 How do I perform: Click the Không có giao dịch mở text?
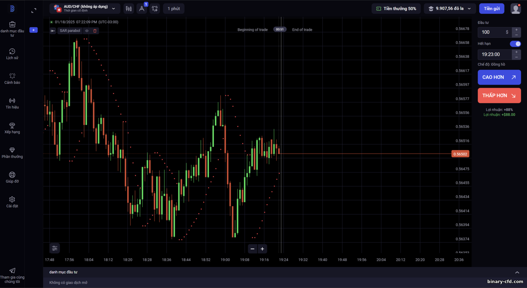68,283
